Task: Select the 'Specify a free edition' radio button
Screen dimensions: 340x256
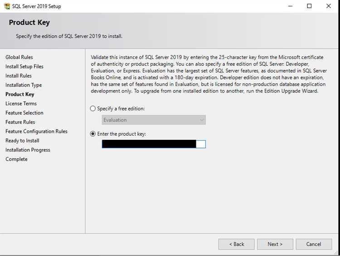Action: coord(93,108)
